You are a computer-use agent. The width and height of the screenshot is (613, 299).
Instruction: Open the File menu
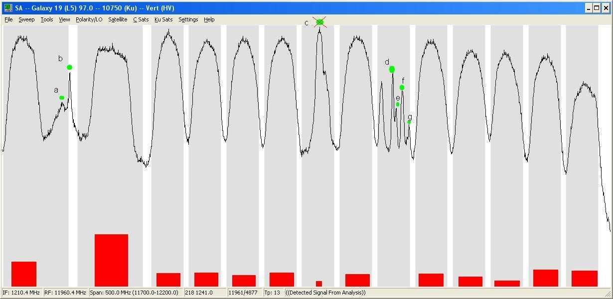(x=8, y=19)
